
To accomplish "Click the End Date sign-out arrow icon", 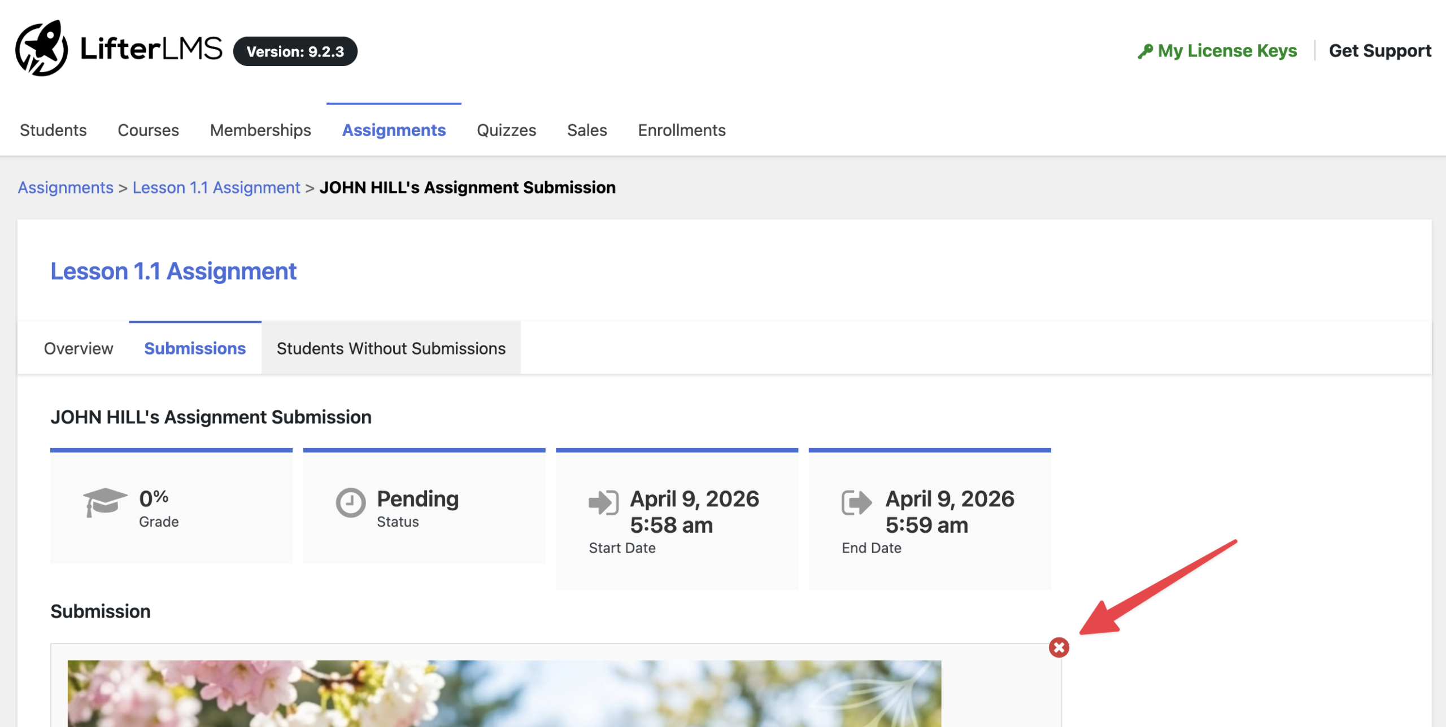I will [x=856, y=502].
